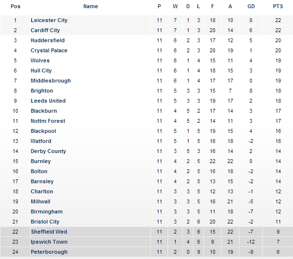Click Middlesbrough team name
Screen dimensions: 293x259
click(50, 81)
